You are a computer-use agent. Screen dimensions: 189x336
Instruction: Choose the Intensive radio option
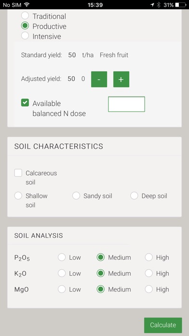[x=25, y=36]
